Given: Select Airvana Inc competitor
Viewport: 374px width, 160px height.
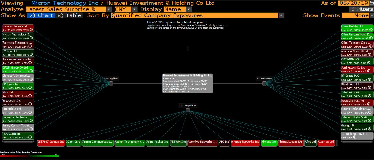Looking at the screenshot, I should click(269, 143).
